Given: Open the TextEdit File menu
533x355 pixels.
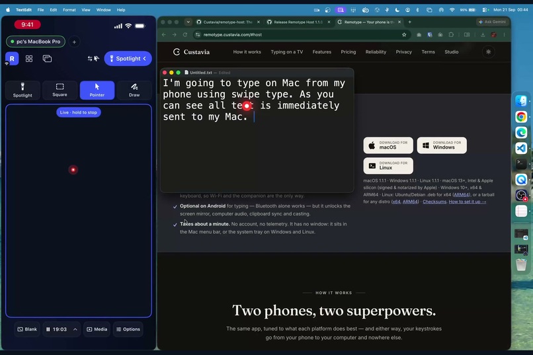Looking at the screenshot, I should (x=40, y=10).
